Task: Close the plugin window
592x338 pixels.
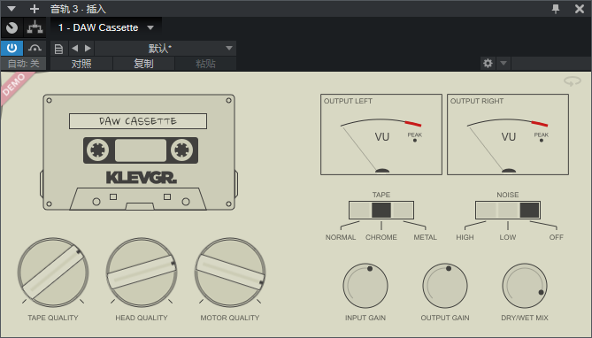Action: [x=580, y=9]
